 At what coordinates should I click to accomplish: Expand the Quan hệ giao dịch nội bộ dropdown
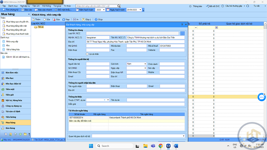(x=183, y=136)
